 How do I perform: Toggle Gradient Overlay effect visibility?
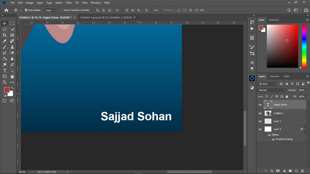[x=273, y=139]
